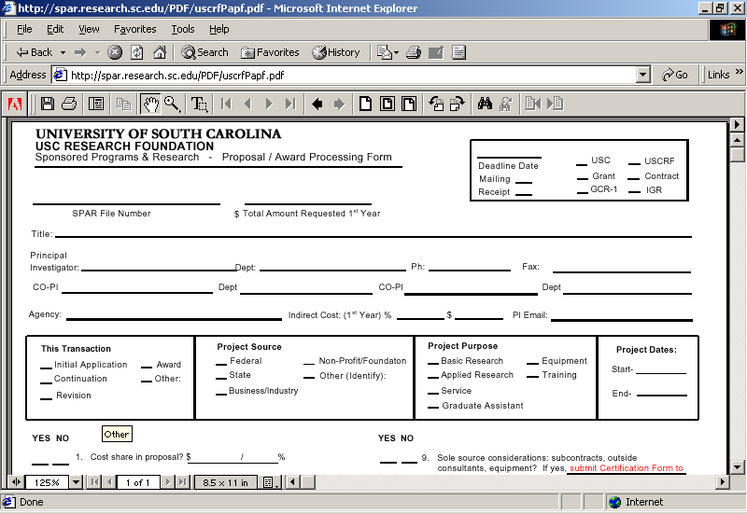Image resolution: width=747 pixels, height=514 pixels.
Task: Check the Business/Industry source option
Action: [x=221, y=394]
